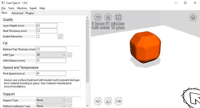Click the Load model icon in viewport
This screenshot has width=200, height=108.
click(98, 17)
